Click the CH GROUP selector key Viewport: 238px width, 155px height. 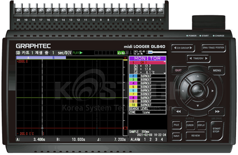[x=183, y=48]
